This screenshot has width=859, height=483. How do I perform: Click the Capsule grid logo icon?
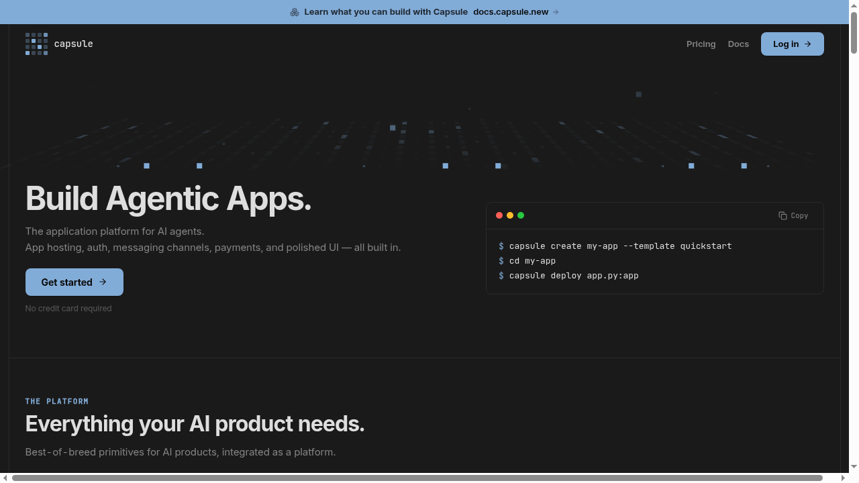coord(36,44)
